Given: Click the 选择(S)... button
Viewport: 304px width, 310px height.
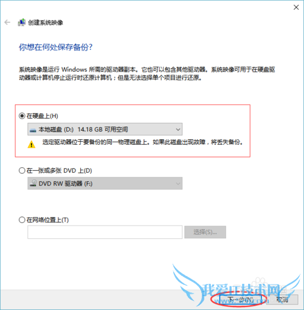Looking at the screenshot, I should coord(205,232).
